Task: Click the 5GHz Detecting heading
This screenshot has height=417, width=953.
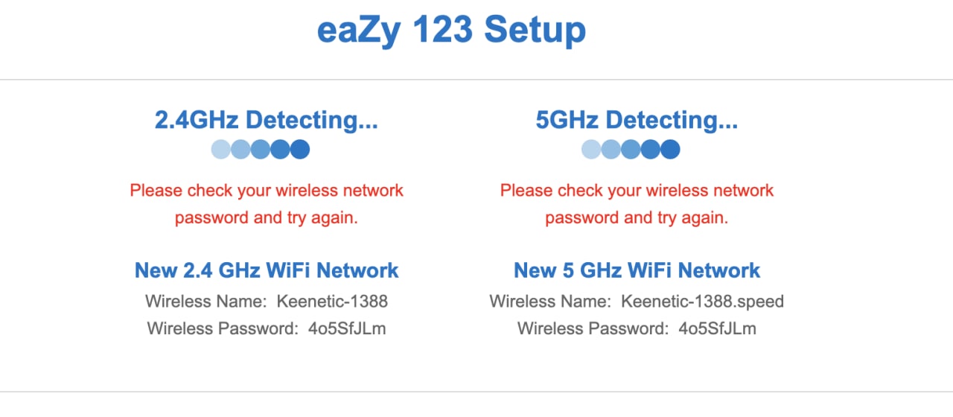Action: click(637, 120)
